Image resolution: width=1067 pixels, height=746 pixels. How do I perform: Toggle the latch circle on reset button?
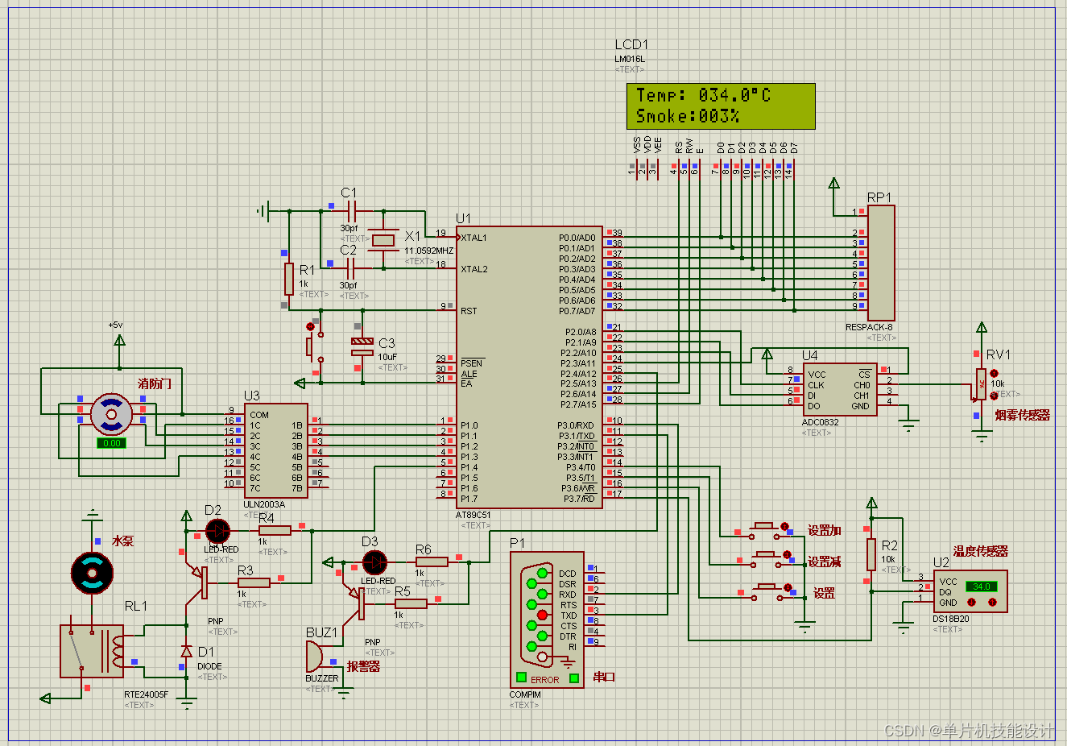tap(310, 326)
